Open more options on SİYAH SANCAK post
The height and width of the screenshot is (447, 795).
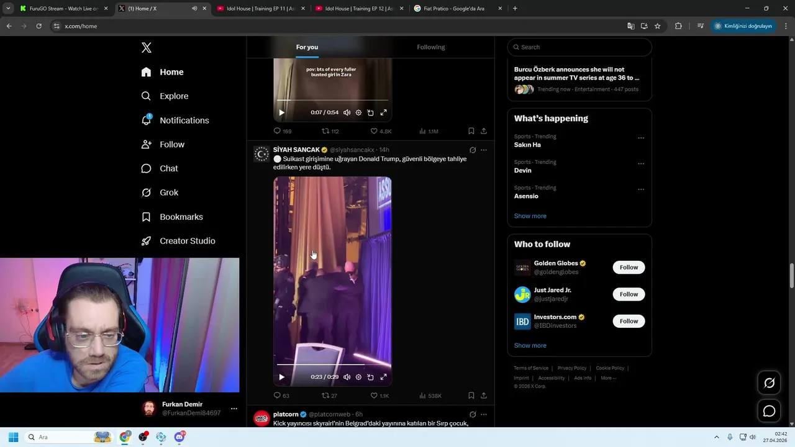click(484, 150)
